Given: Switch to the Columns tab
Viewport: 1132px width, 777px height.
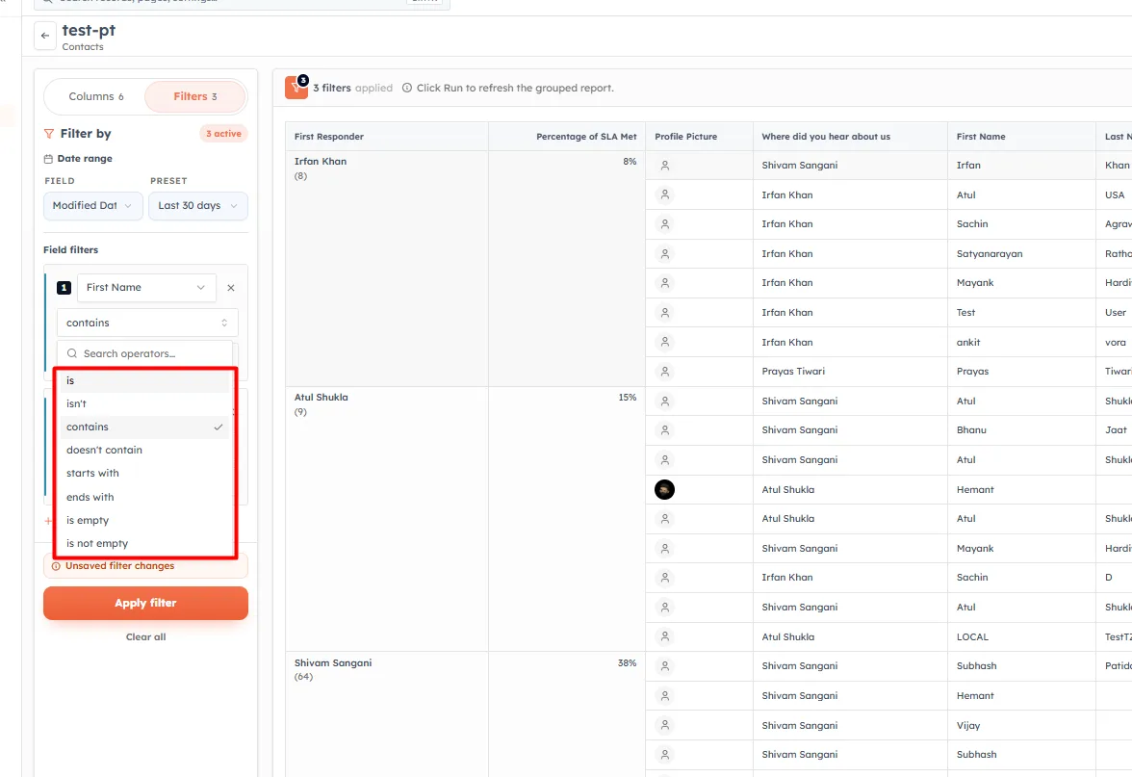Looking at the screenshot, I should pyautogui.click(x=96, y=96).
